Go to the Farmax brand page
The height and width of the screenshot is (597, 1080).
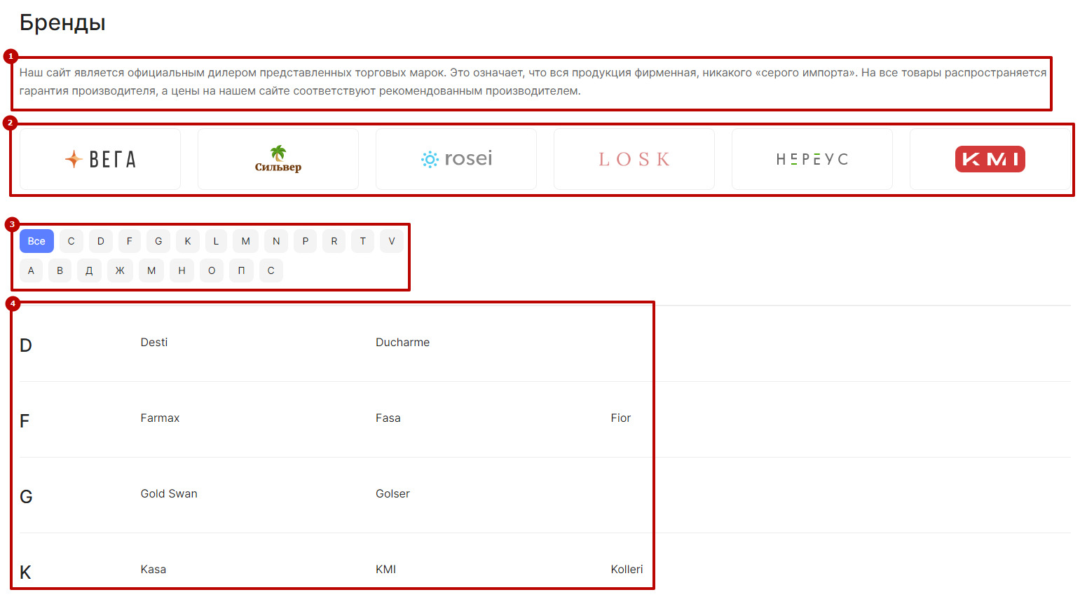pos(160,418)
